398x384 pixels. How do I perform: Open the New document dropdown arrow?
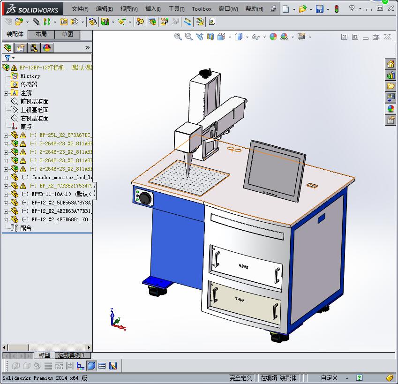[x=294, y=10]
